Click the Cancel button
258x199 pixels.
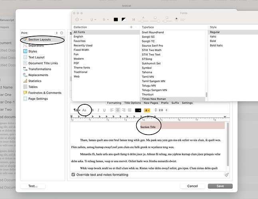[x=192, y=186]
